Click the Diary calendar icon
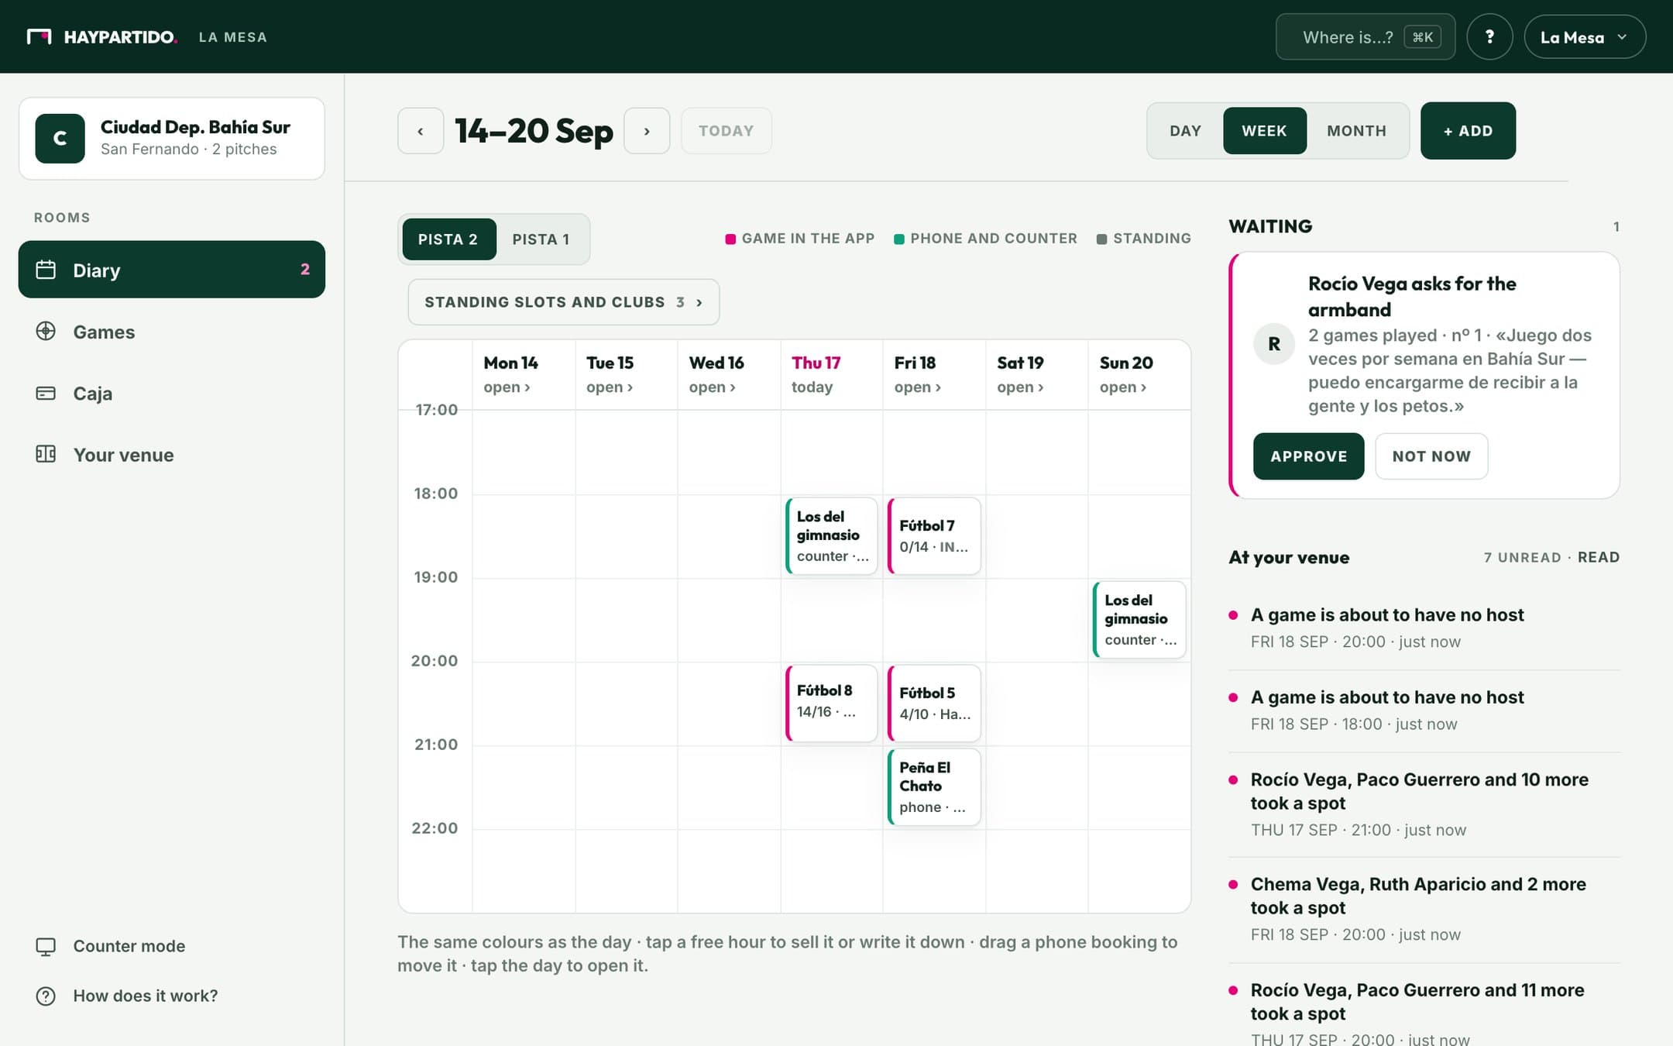1673x1046 pixels. click(46, 270)
